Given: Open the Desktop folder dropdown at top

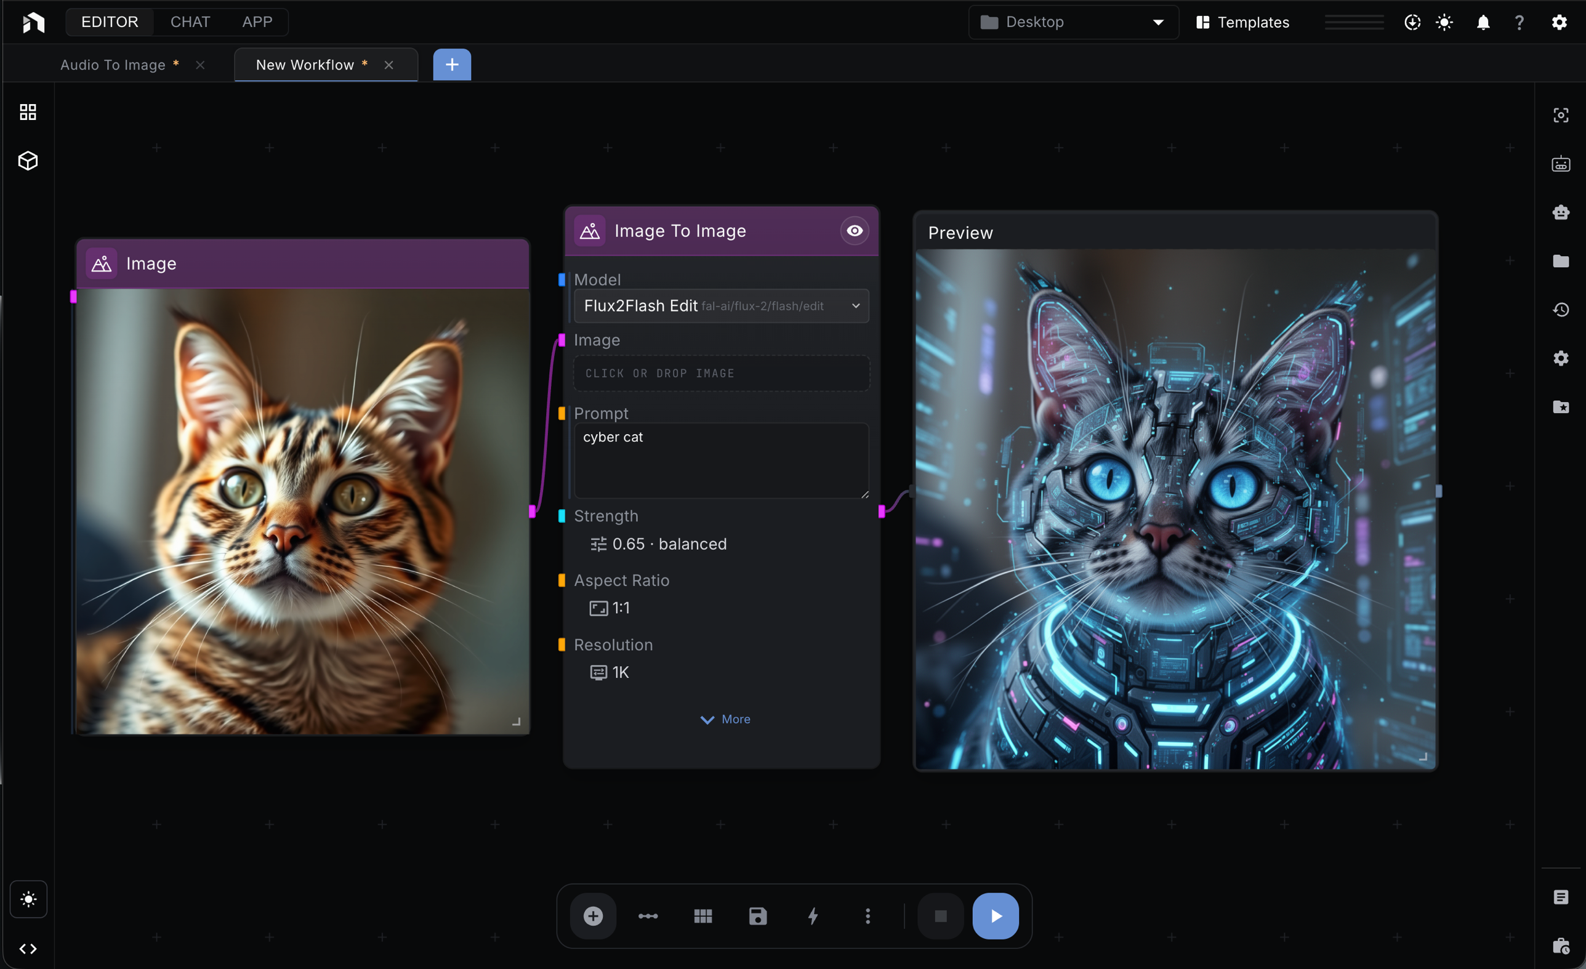Looking at the screenshot, I should pyautogui.click(x=1072, y=21).
